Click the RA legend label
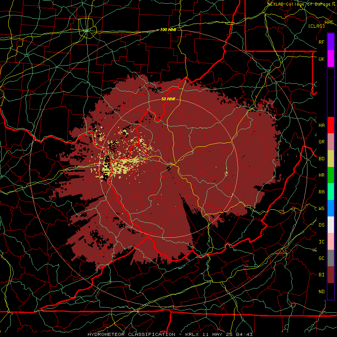The height and width of the screenshot is (337, 337). point(322,192)
